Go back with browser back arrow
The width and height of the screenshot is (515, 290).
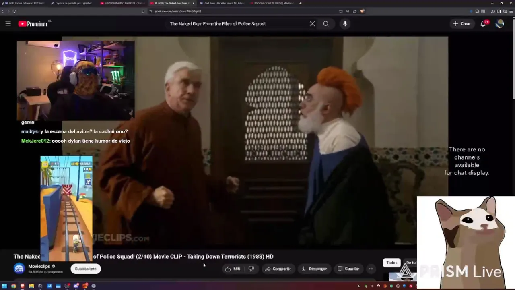click(2, 11)
